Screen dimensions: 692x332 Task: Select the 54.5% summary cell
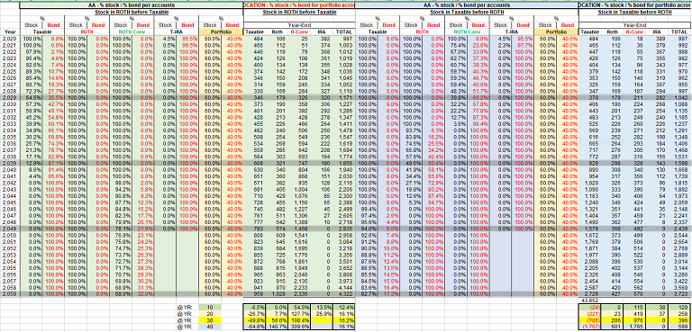pos(299,307)
